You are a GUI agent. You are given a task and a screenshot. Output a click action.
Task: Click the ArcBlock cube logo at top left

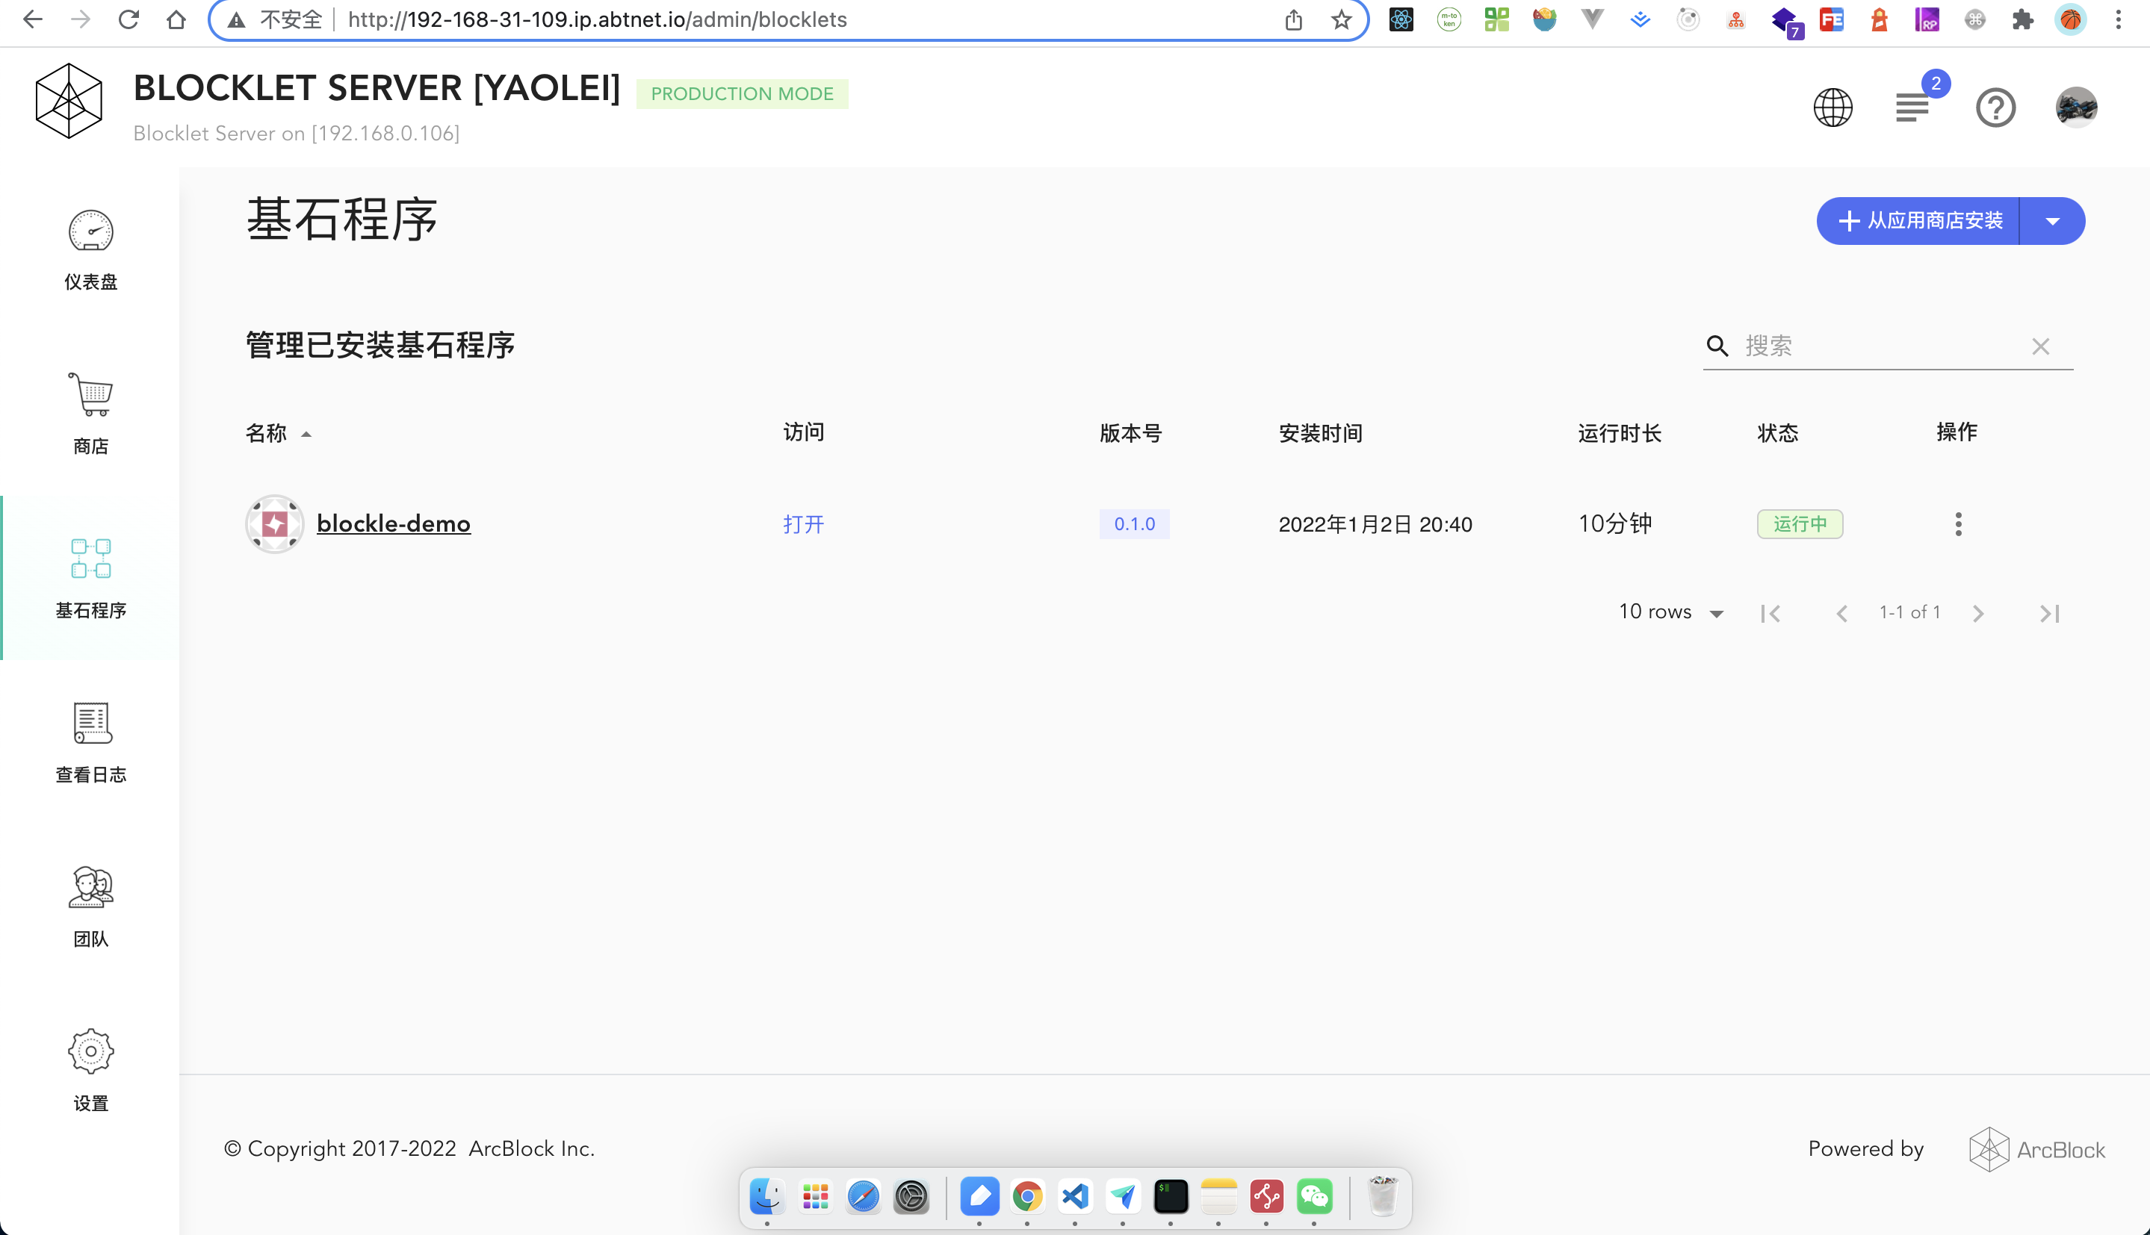coord(69,101)
